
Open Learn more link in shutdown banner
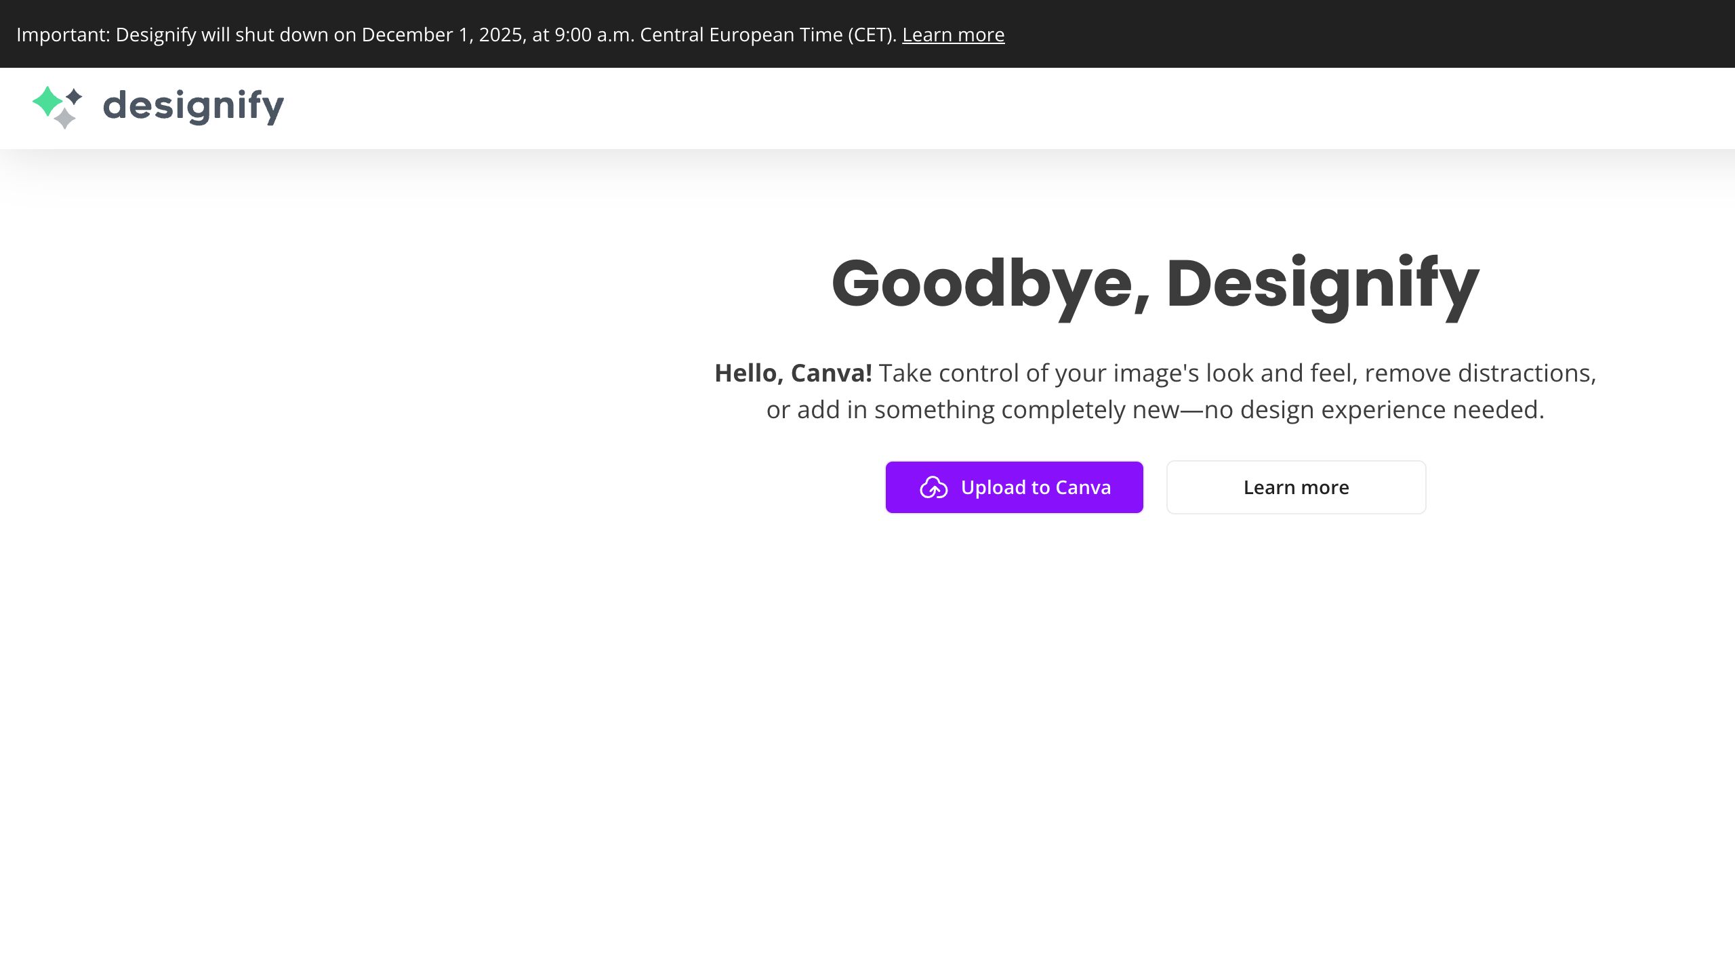tap(953, 35)
